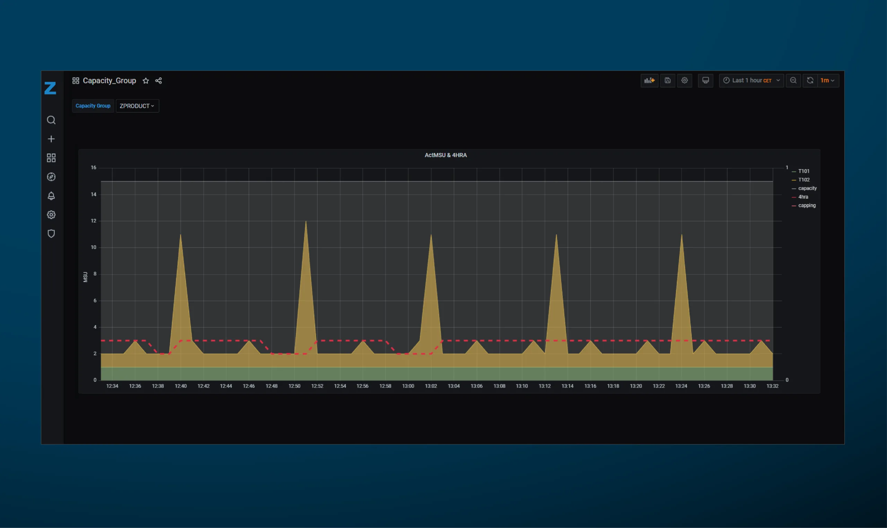The height and width of the screenshot is (528, 887).
Task: Share the dashboard via share icon
Action: coord(159,81)
